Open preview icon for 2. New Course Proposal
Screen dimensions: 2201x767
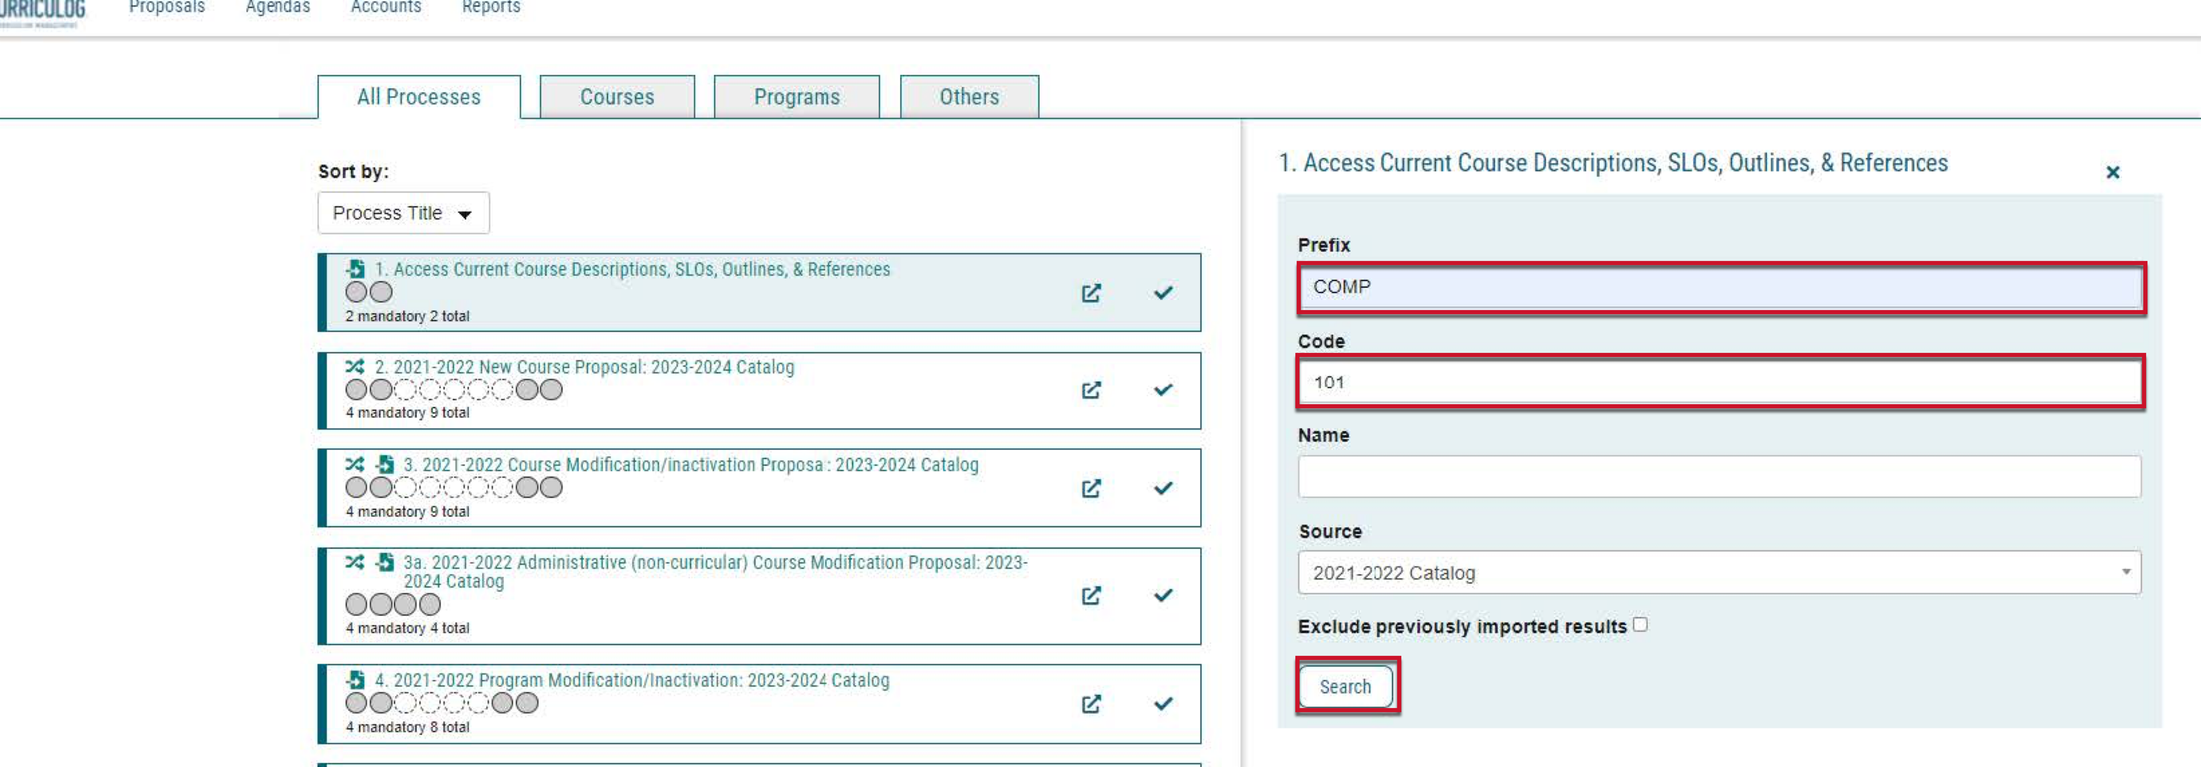(1091, 390)
